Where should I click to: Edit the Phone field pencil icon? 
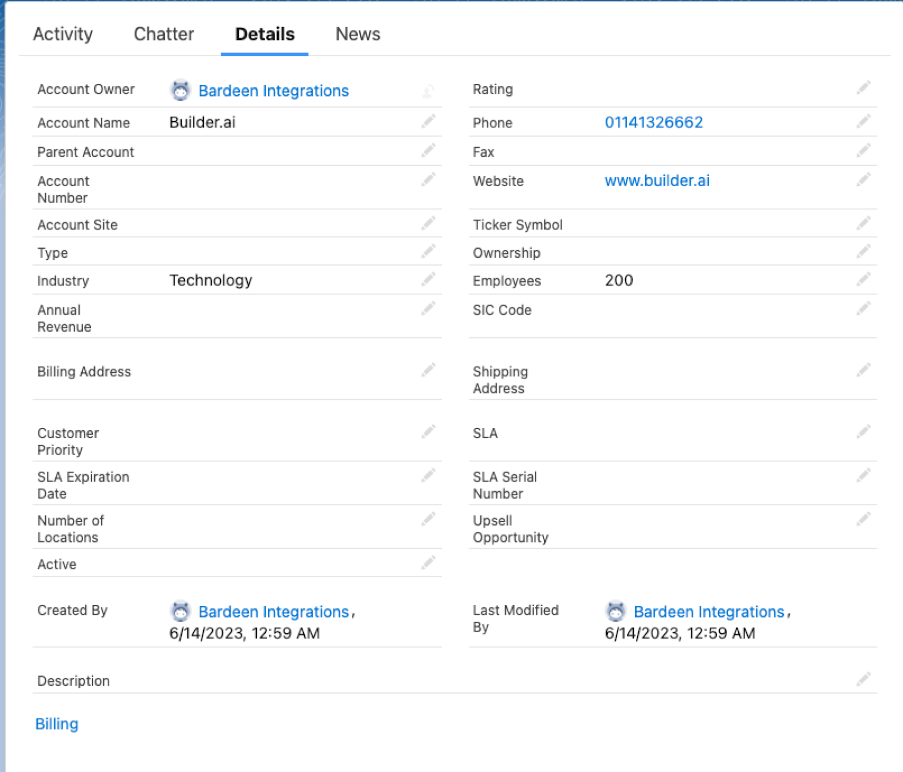863,121
